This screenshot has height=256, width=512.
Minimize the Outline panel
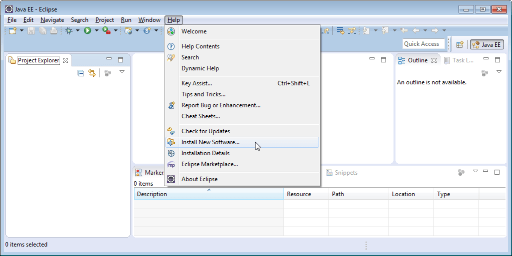point(486,59)
